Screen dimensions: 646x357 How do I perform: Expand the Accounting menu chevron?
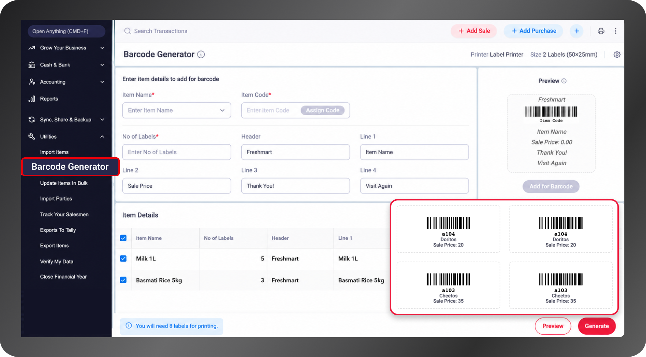tap(102, 82)
